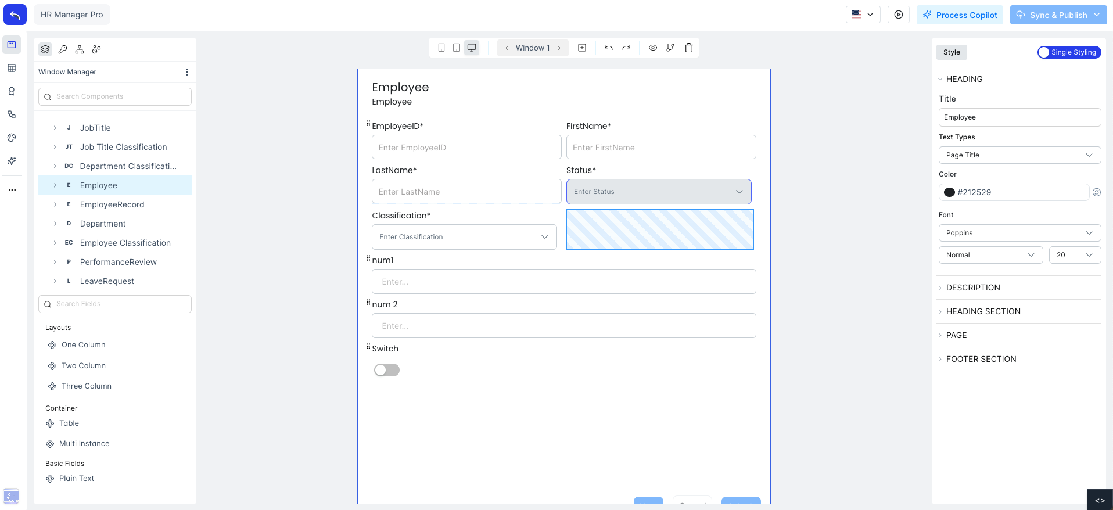Image resolution: width=1113 pixels, height=510 pixels.
Task: Click the color reset icon beside hex
Action: pyautogui.click(x=1097, y=192)
